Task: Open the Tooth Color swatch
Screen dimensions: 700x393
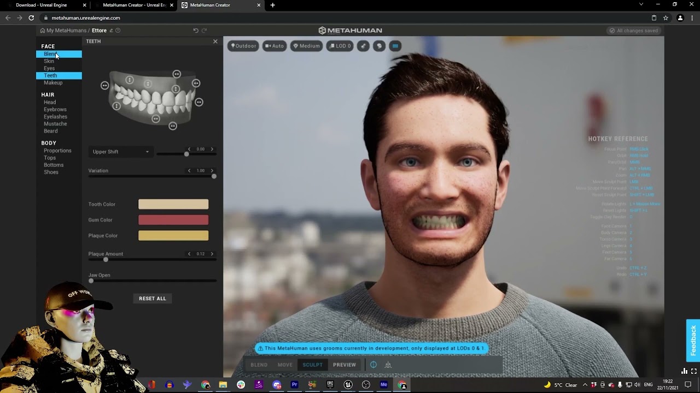Action: tap(173, 204)
